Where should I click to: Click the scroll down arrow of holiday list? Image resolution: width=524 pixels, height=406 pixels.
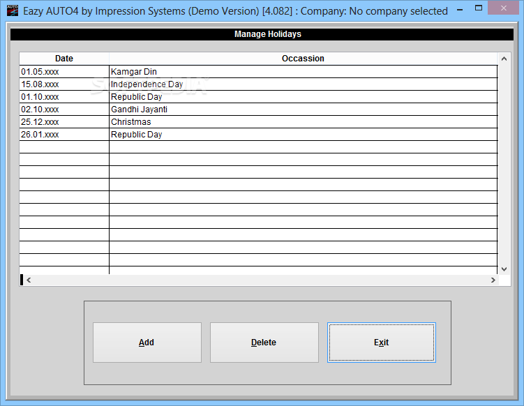504,269
